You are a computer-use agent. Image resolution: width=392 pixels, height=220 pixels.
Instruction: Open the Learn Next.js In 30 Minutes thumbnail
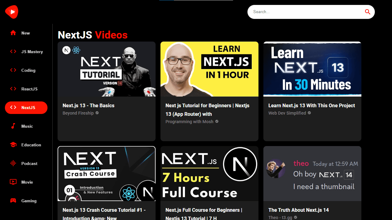pos(312,69)
